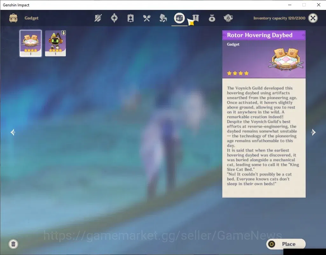Click the item description text panel
Screen dimensions: 326x255
tap(264, 138)
